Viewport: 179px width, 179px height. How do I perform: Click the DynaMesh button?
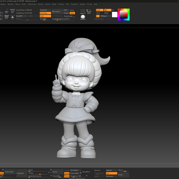87,172
